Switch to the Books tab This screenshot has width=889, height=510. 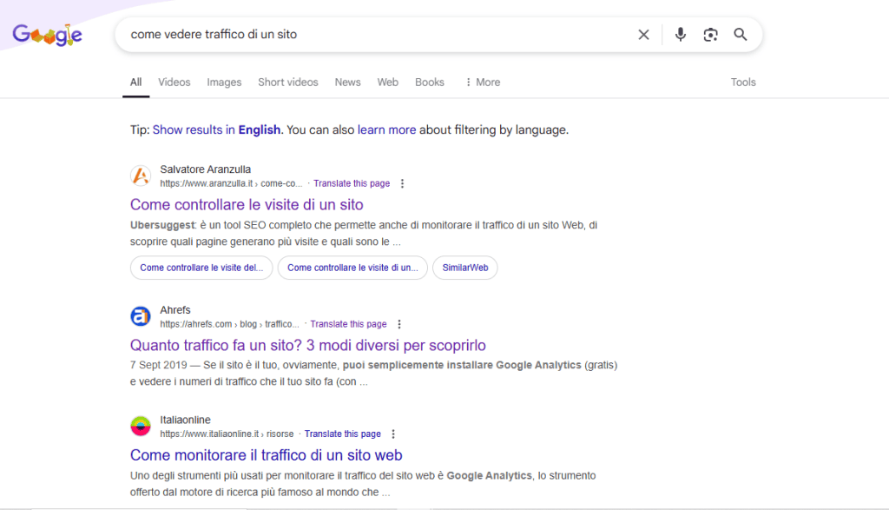[430, 83]
